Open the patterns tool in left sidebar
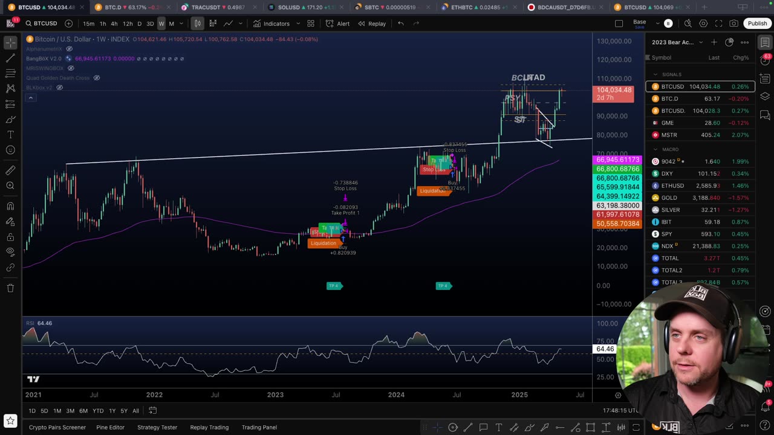The image size is (774, 435). point(10,88)
